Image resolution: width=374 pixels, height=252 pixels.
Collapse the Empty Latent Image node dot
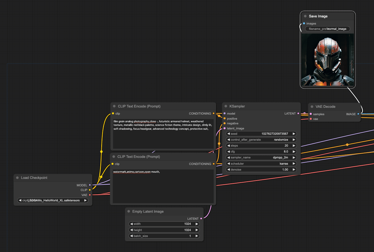click(129, 212)
